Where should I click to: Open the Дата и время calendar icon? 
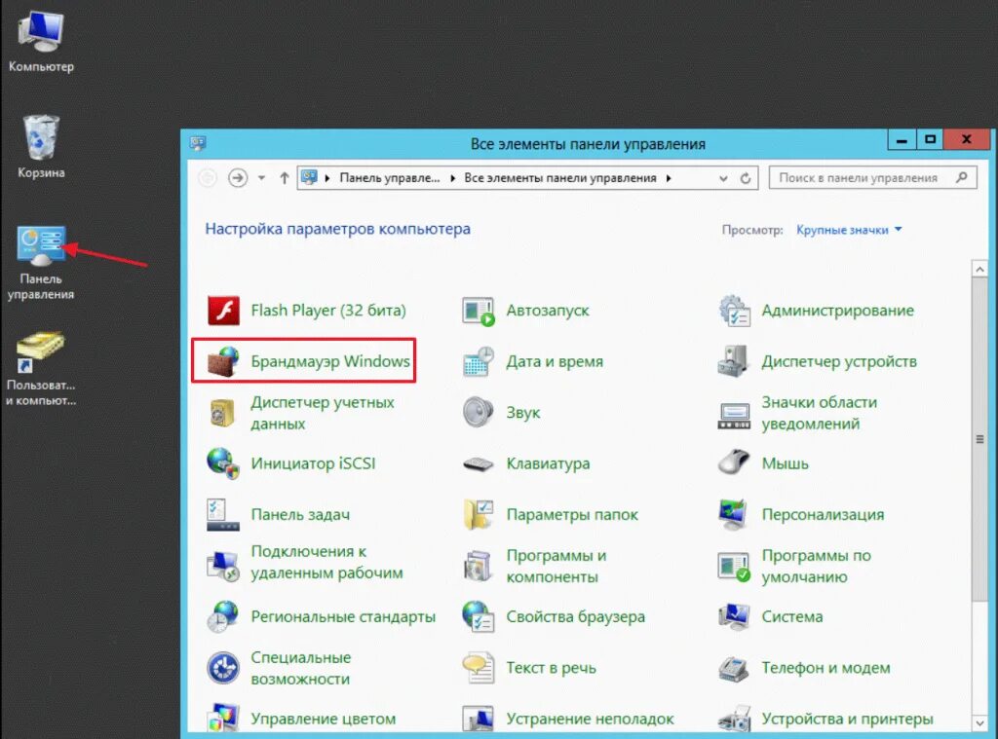click(479, 361)
